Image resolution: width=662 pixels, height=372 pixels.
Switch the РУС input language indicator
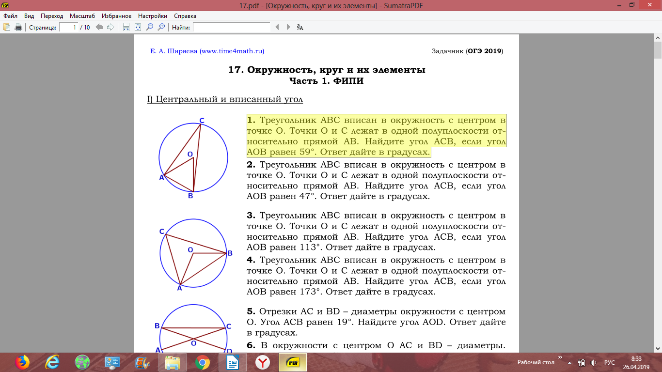[x=609, y=362]
